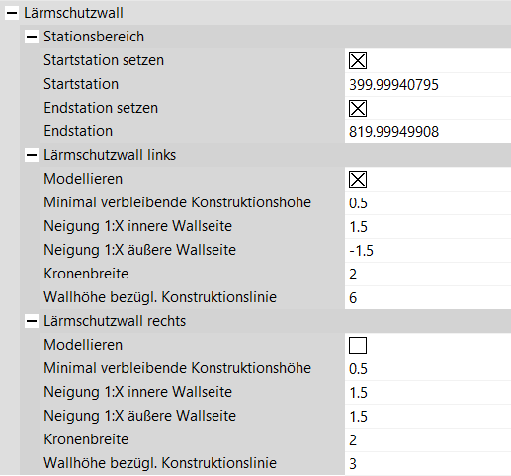
Task: Edit right wall Kronenbreite value 2
Action: point(428,440)
